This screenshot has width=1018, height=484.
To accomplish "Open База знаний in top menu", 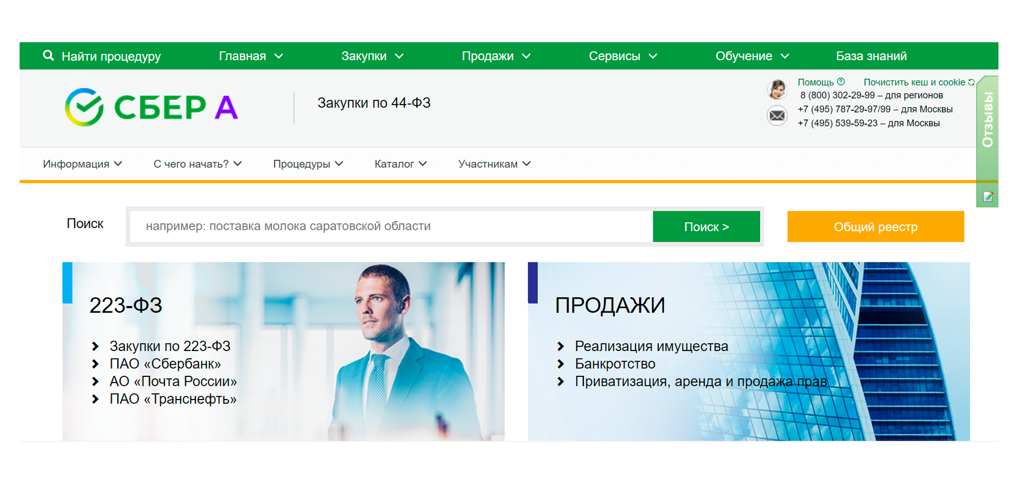I will click(x=871, y=56).
